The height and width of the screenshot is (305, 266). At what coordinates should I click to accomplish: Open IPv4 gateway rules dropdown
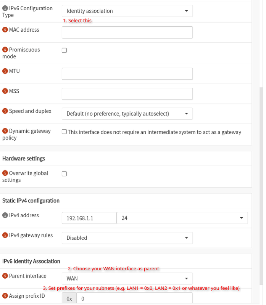pos(127,238)
